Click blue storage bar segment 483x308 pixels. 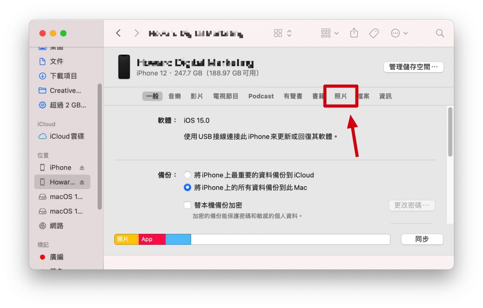point(178,239)
